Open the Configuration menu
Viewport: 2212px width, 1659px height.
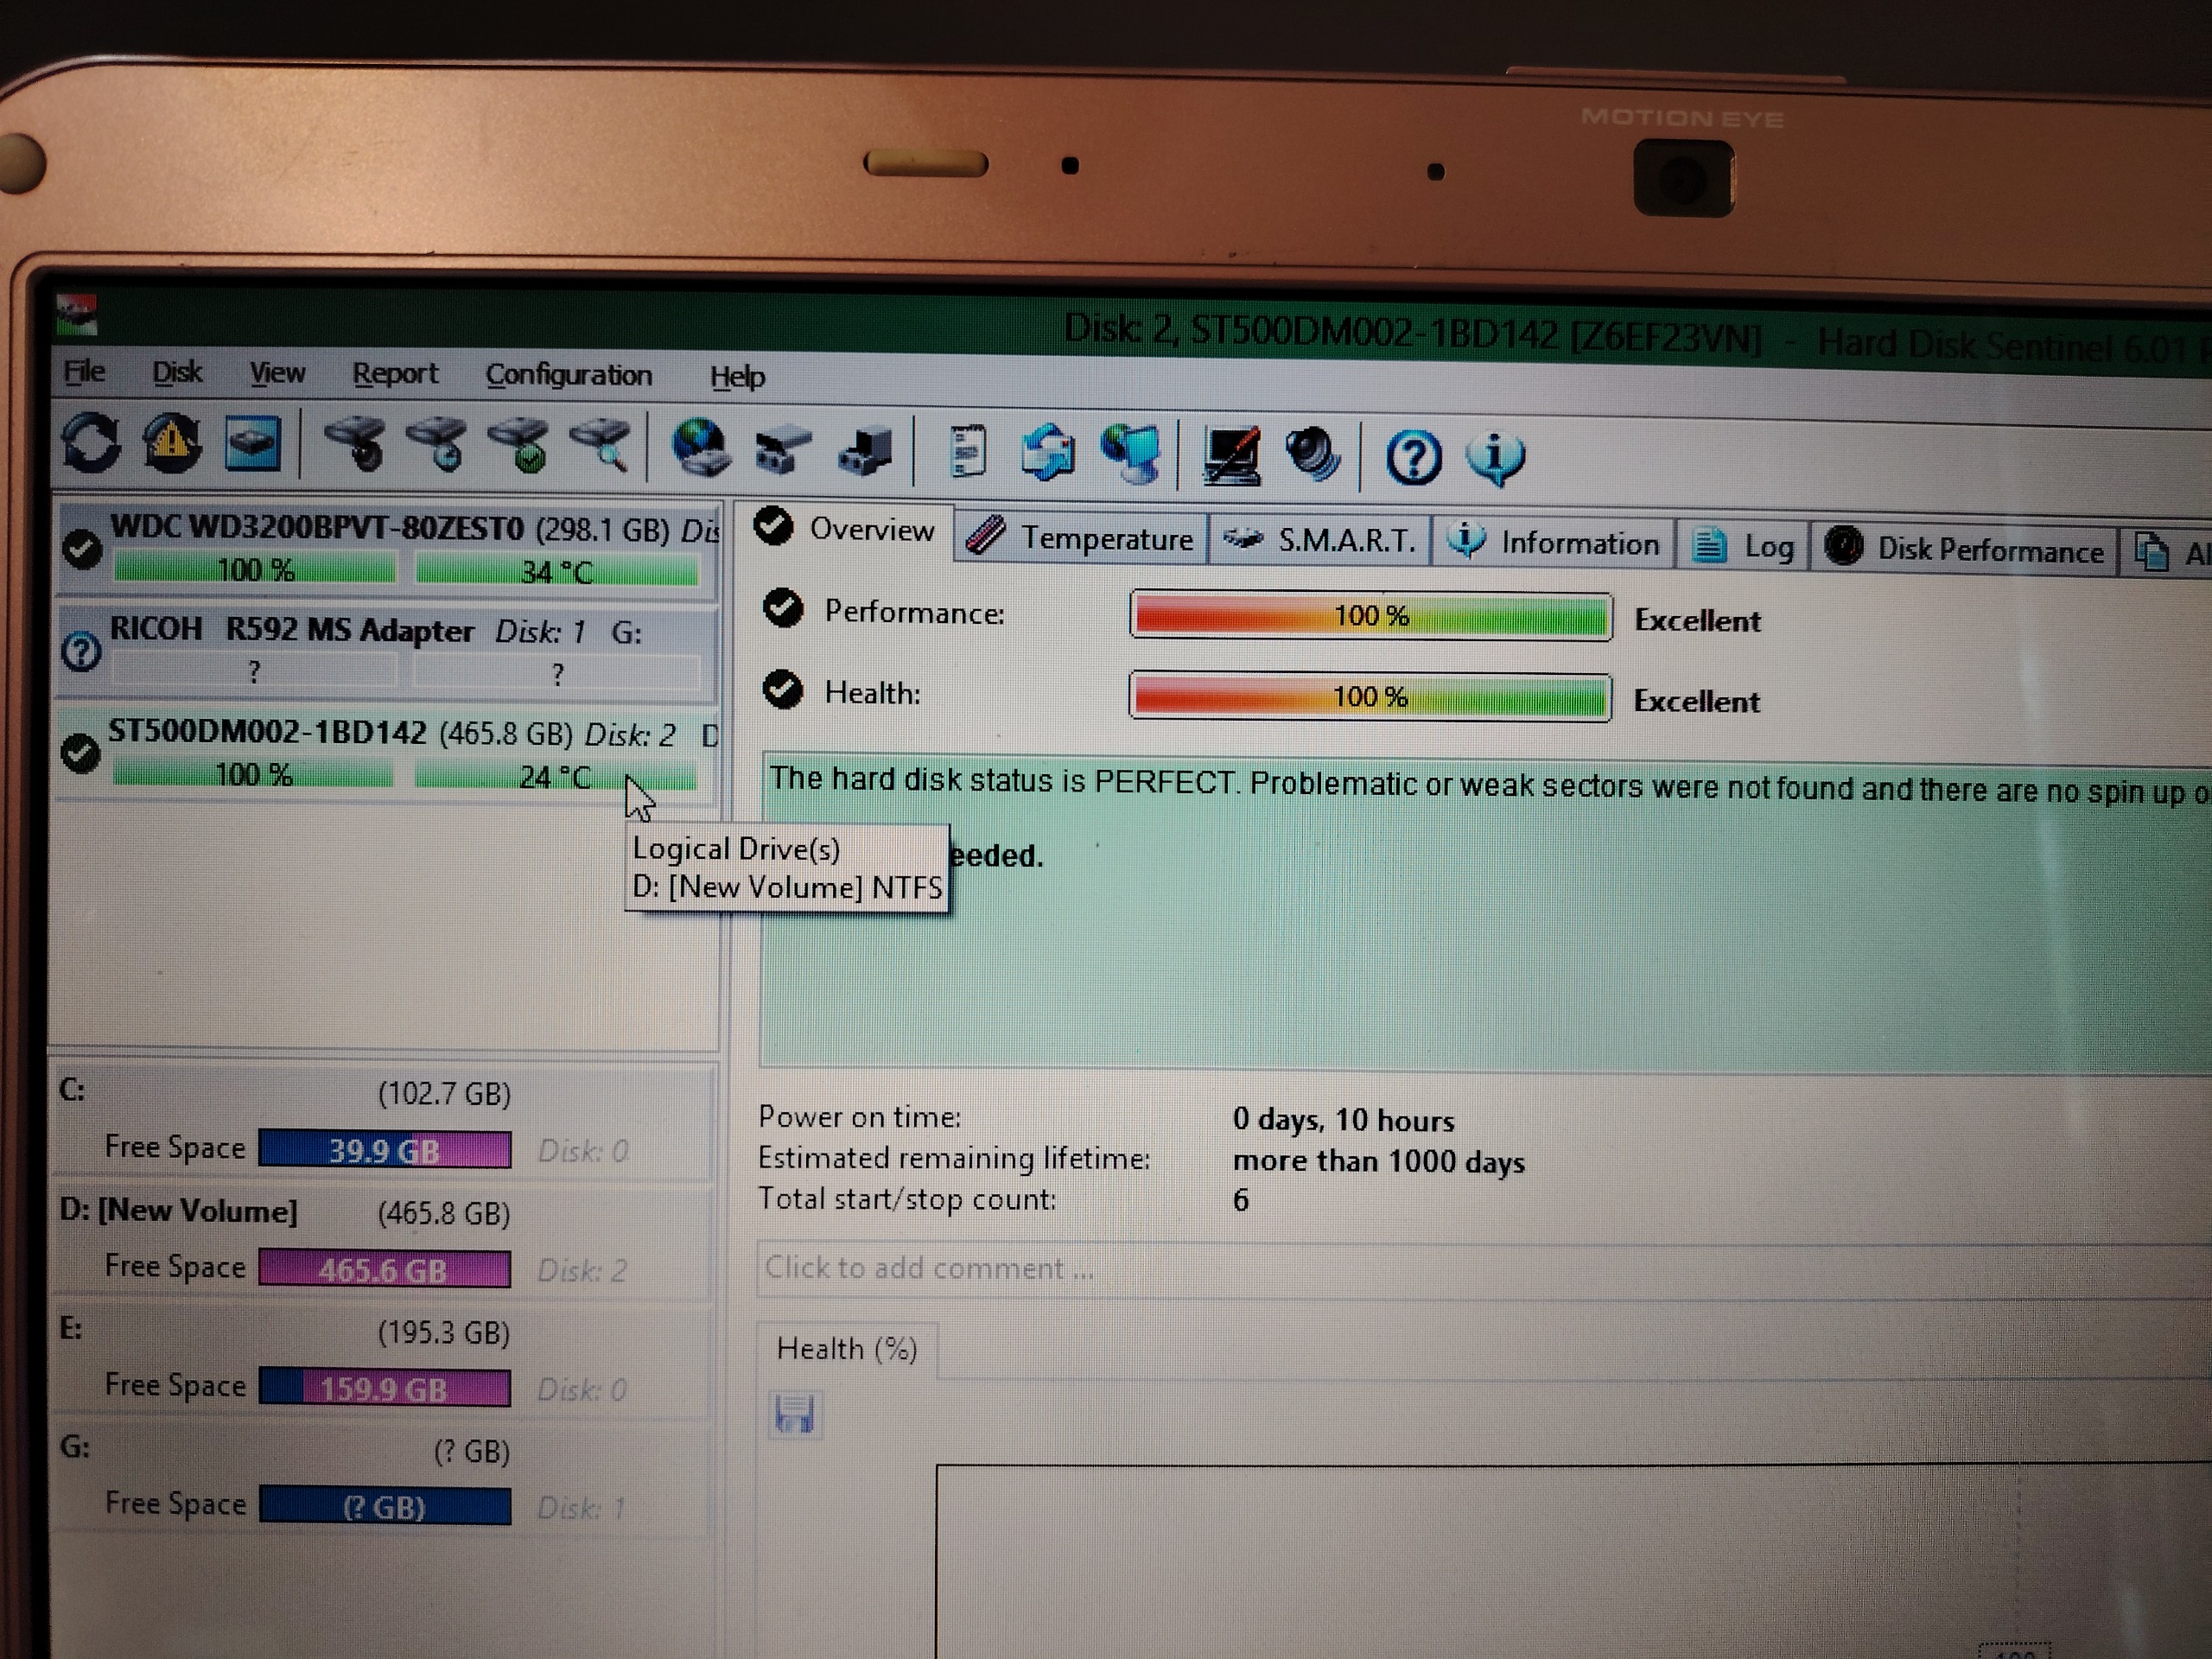click(x=568, y=375)
